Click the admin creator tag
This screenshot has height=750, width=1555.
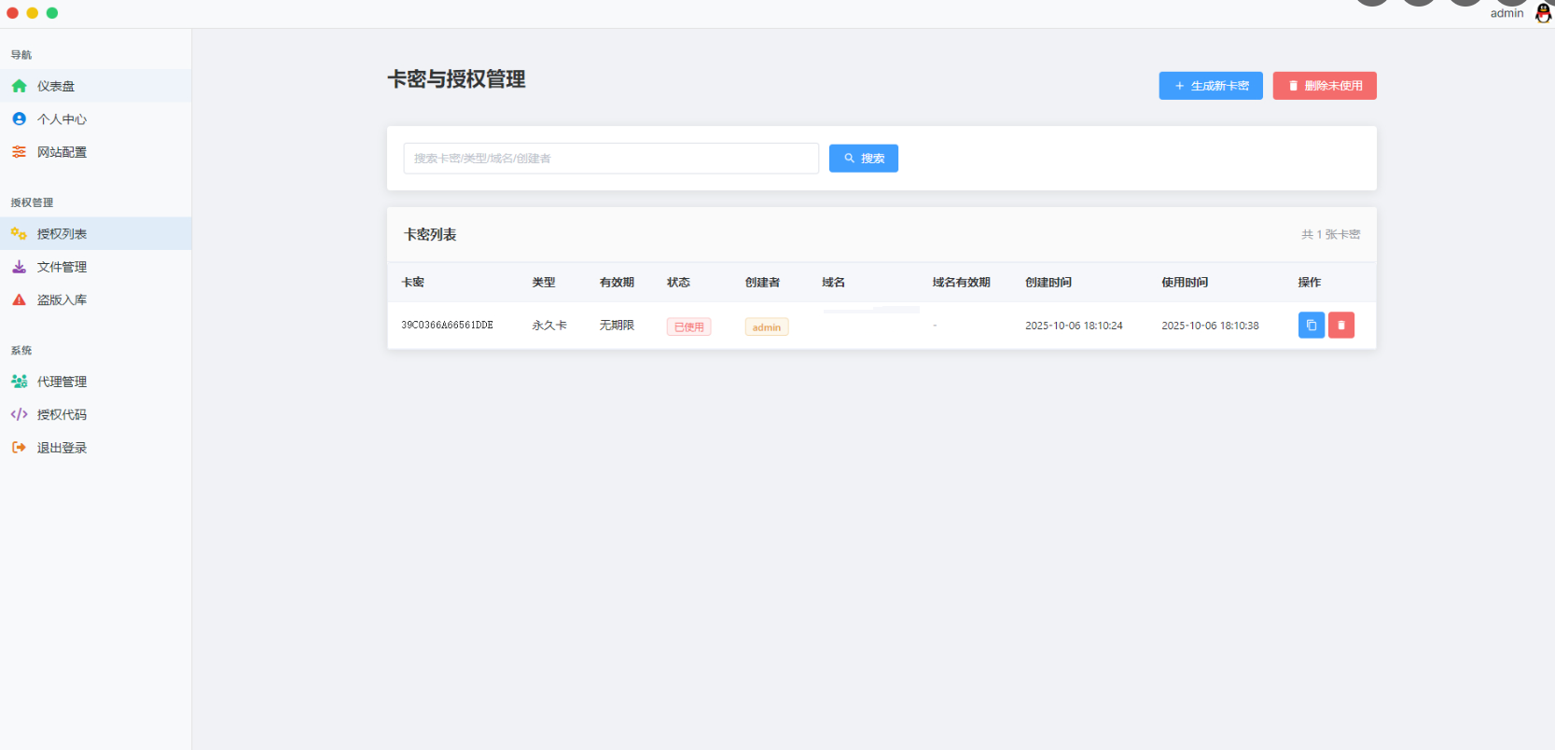point(766,327)
